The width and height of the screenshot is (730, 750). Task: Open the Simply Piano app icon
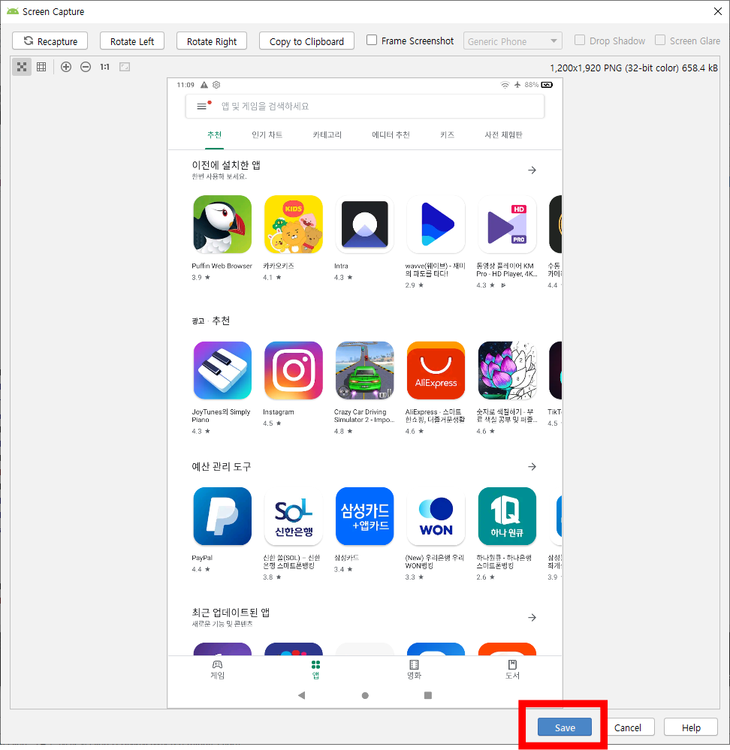(x=222, y=370)
